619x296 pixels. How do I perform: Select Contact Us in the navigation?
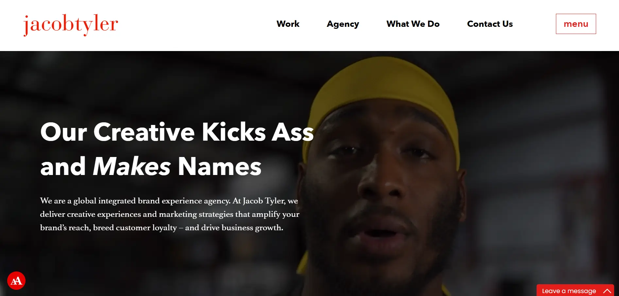tap(490, 24)
